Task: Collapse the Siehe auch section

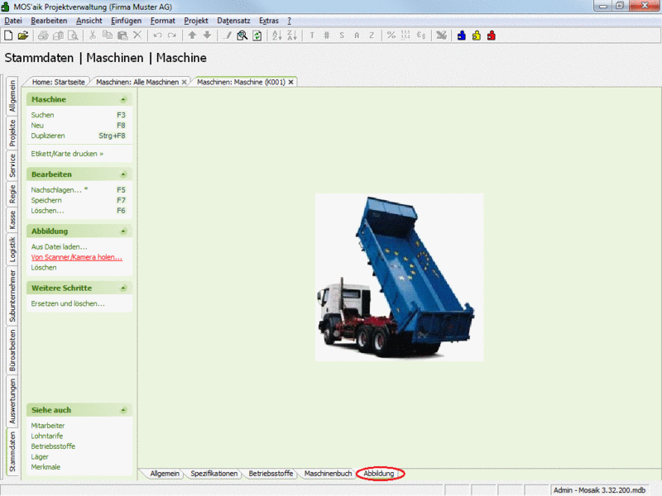Action: click(123, 410)
